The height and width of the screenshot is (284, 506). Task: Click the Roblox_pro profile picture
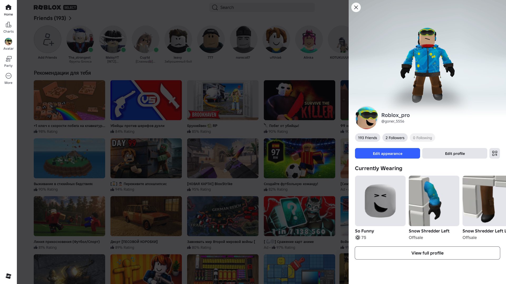pos(367,118)
